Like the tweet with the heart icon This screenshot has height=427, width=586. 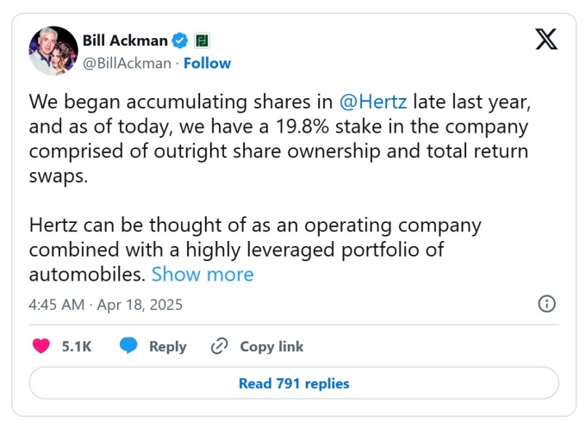pyautogui.click(x=41, y=346)
